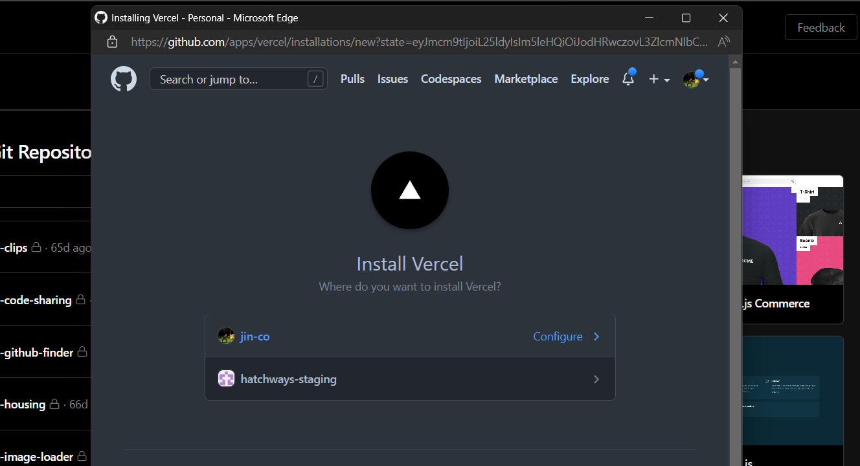Open the Issues page
The width and height of the screenshot is (860, 466).
pyautogui.click(x=392, y=79)
